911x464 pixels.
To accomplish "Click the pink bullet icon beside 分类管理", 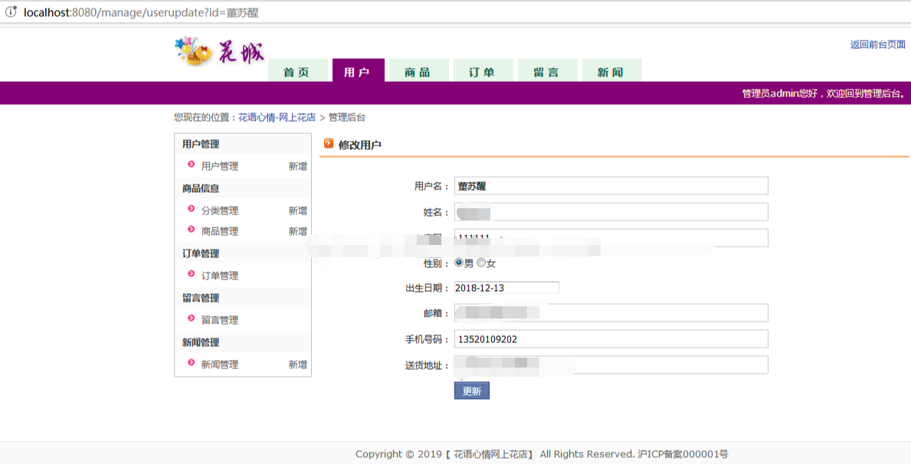I will pyautogui.click(x=191, y=209).
